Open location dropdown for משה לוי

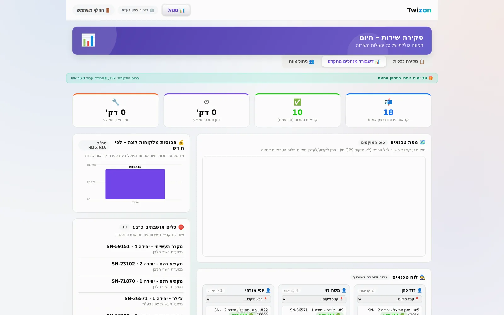[x=314, y=299]
